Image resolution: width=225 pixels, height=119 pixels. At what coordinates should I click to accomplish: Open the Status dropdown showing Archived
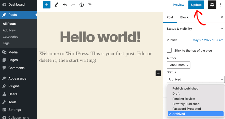tap(196, 79)
